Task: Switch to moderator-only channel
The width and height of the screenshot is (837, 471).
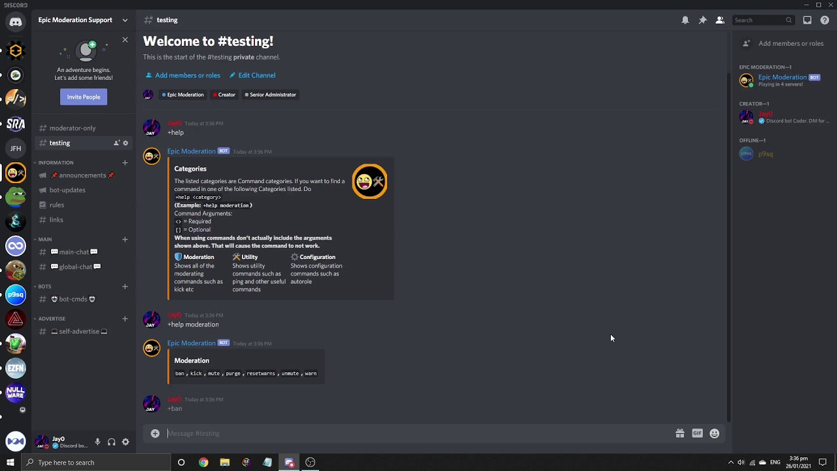Action: point(84,128)
